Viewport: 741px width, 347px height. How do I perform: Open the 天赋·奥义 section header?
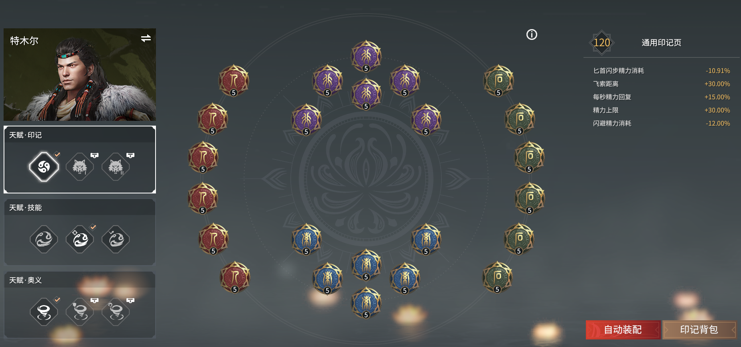click(x=80, y=280)
